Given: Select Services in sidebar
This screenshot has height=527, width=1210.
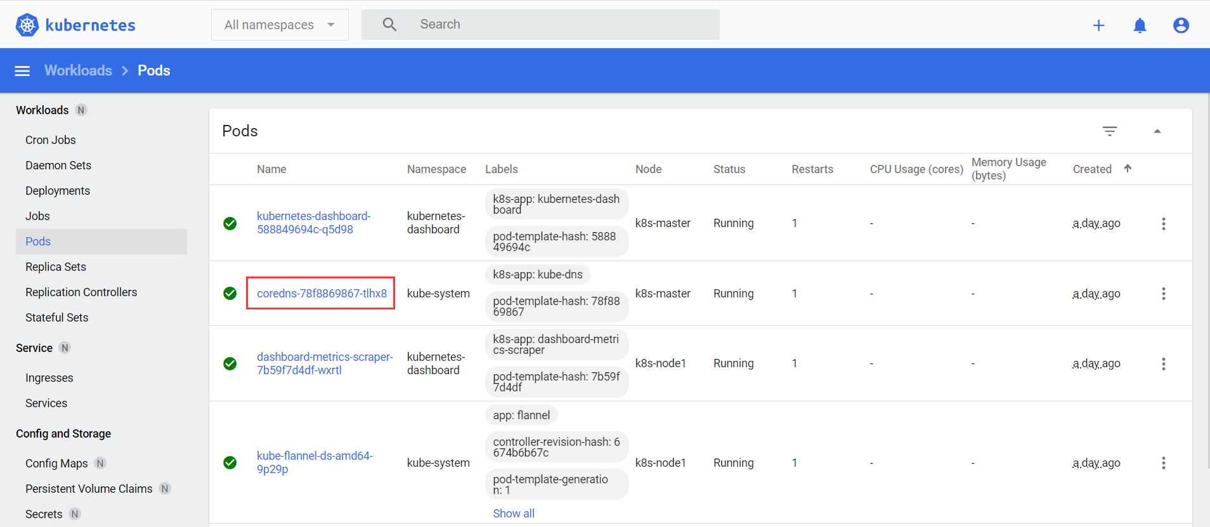Looking at the screenshot, I should tap(46, 403).
